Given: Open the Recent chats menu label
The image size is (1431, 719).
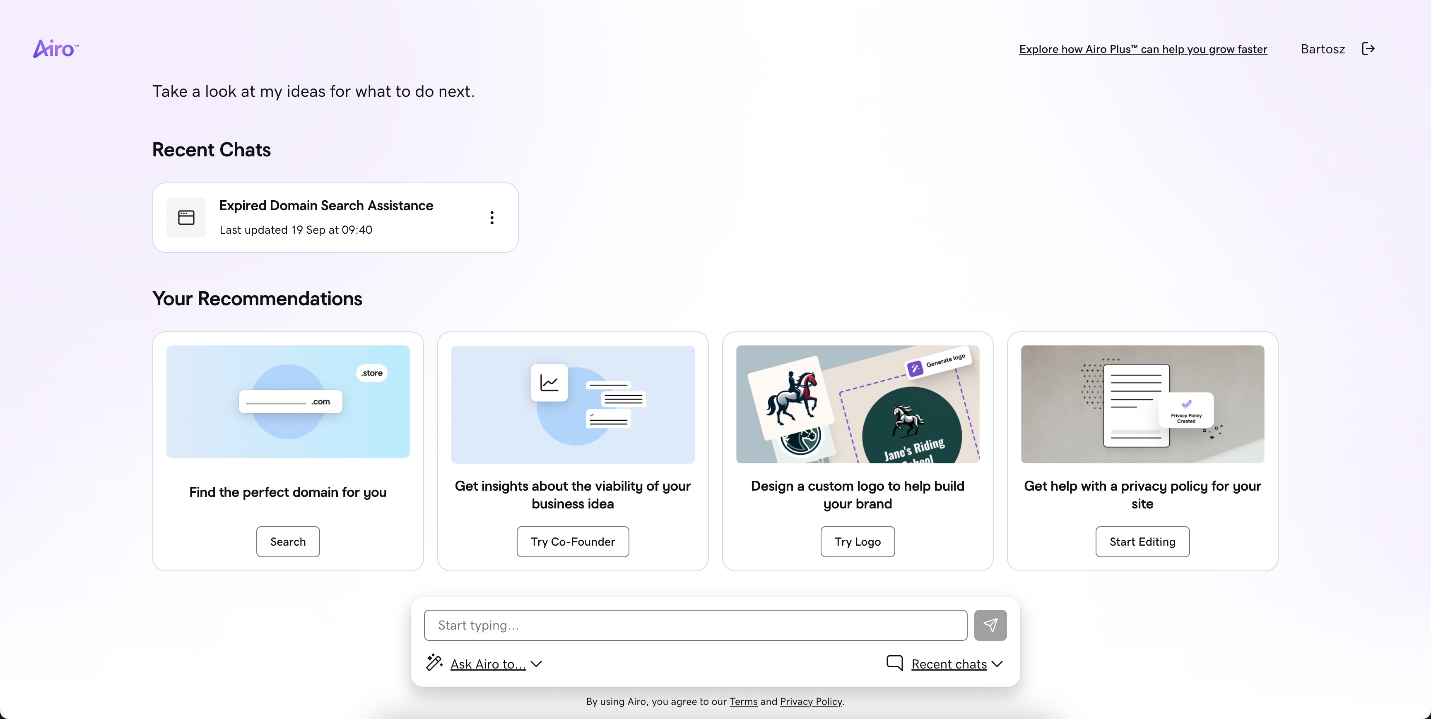Looking at the screenshot, I should [x=949, y=664].
